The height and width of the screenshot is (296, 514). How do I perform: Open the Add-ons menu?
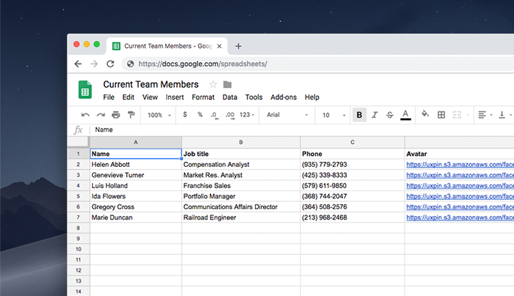pyautogui.click(x=284, y=97)
